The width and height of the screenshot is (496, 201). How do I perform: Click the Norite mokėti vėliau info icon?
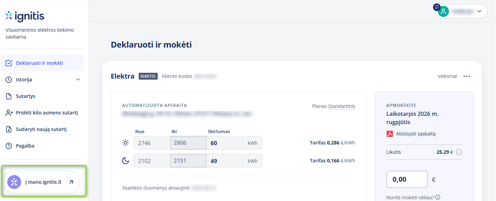(438, 198)
